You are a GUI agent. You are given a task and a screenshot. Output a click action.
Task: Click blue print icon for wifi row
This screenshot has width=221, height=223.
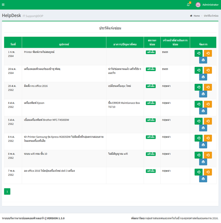(x=203, y=162)
